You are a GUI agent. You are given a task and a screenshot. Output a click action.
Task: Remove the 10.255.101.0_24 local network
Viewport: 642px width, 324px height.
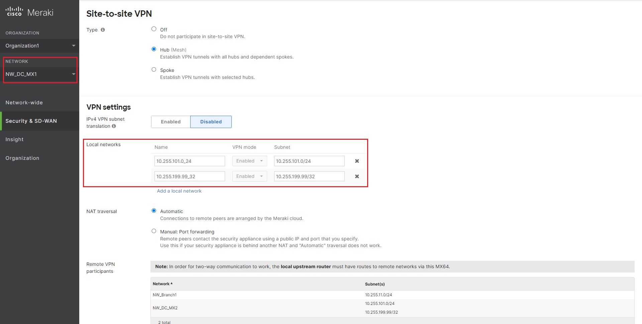click(357, 161)
